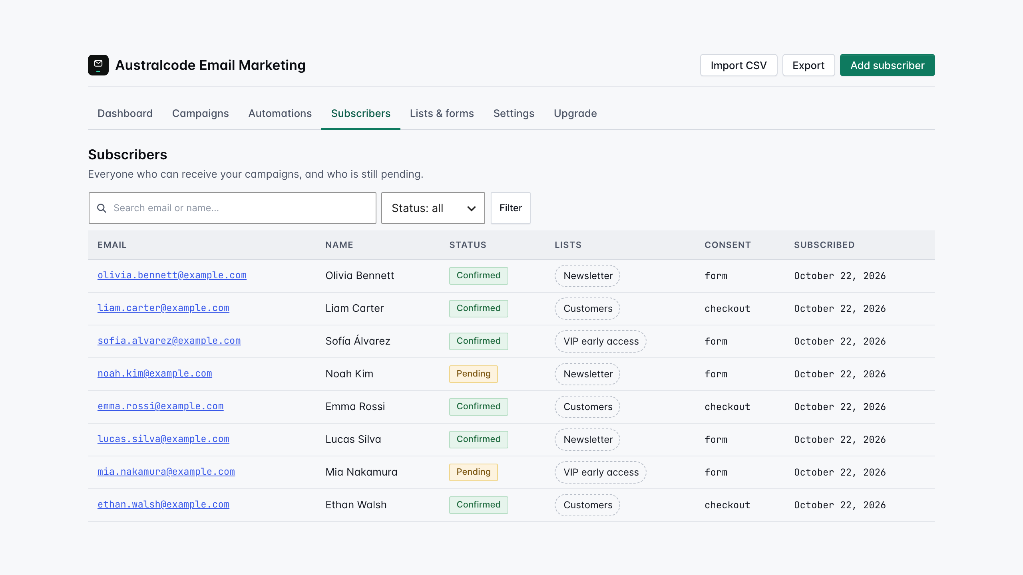Open the Dashboard tab
The height and width of the screenshot is (575, 1023).
pos(125,113)
